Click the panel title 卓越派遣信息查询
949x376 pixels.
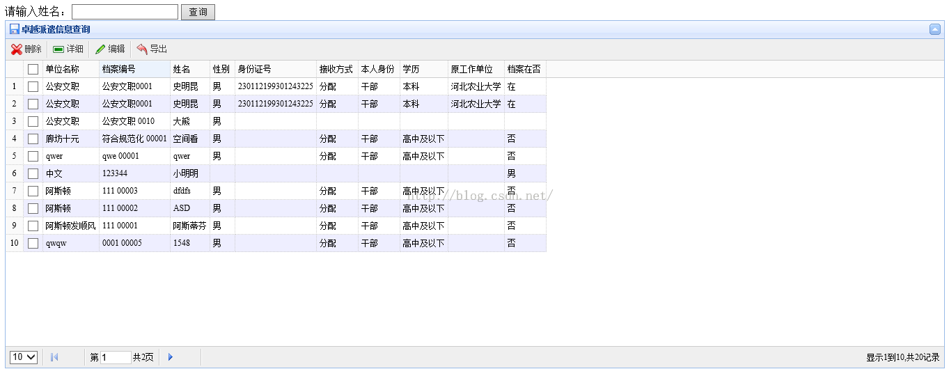[56, 29]
